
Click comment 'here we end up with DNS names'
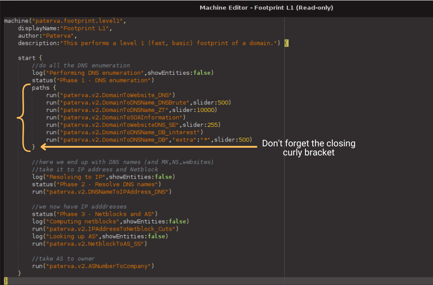coord(123,162)
